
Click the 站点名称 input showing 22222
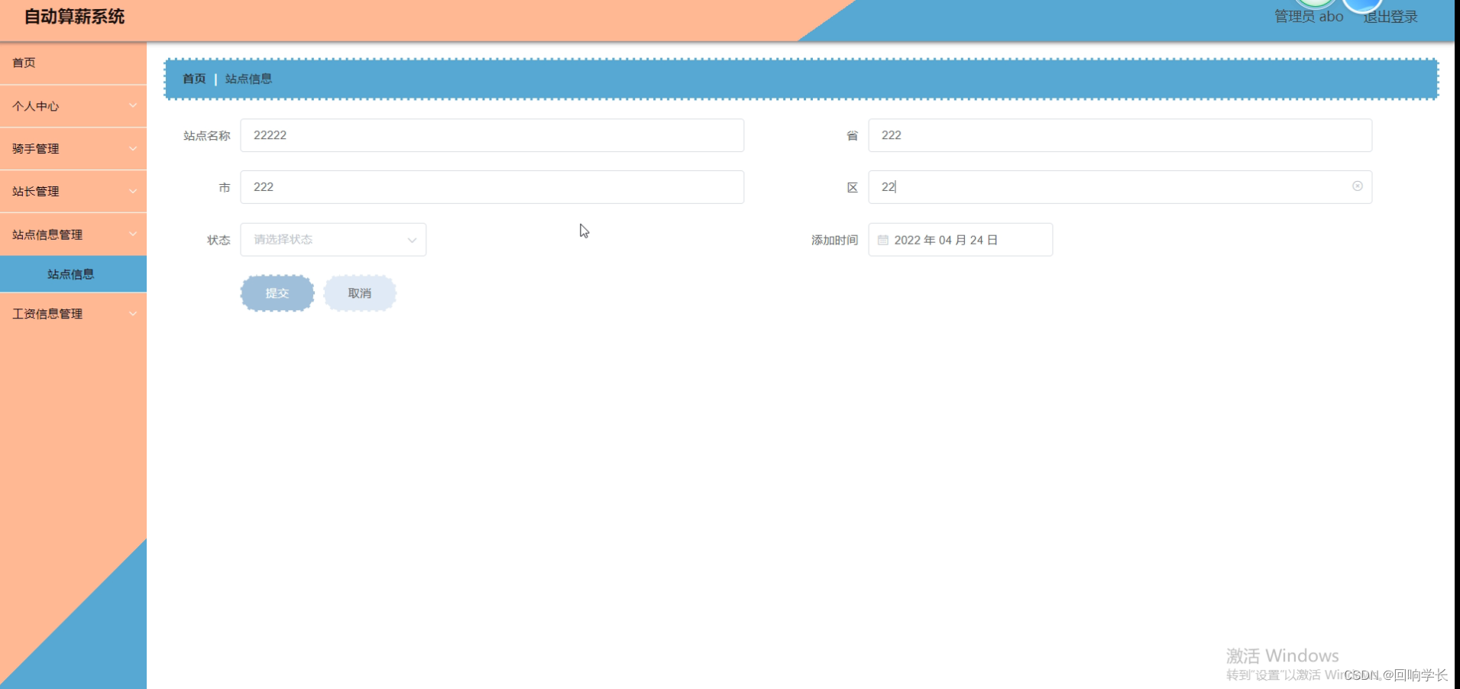(491, 135)
